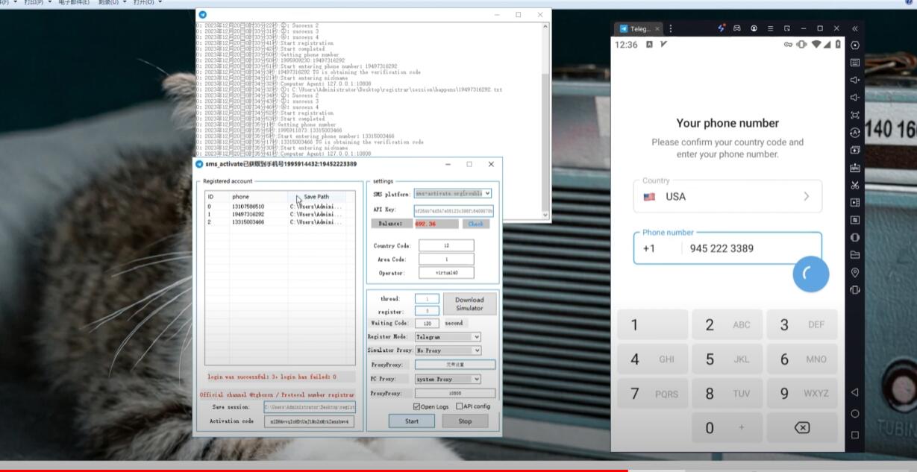Image resolution: width=917 pixels, height=472 pixels.
Task: Enable the API config checkbox
Action: coord(460,406)
